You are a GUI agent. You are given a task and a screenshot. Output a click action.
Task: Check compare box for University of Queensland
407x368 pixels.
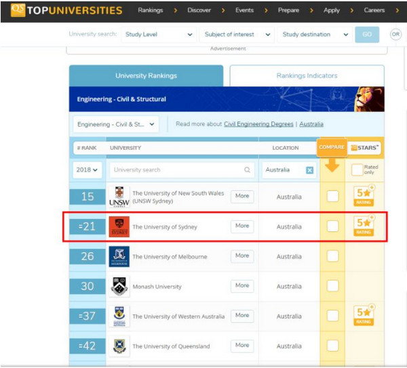pos(333,346)
